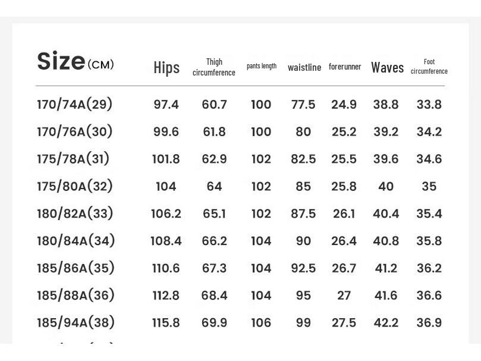The image size is (481, 361).
Task: Select the Hips column header
Action: click(x=166, y=68)
